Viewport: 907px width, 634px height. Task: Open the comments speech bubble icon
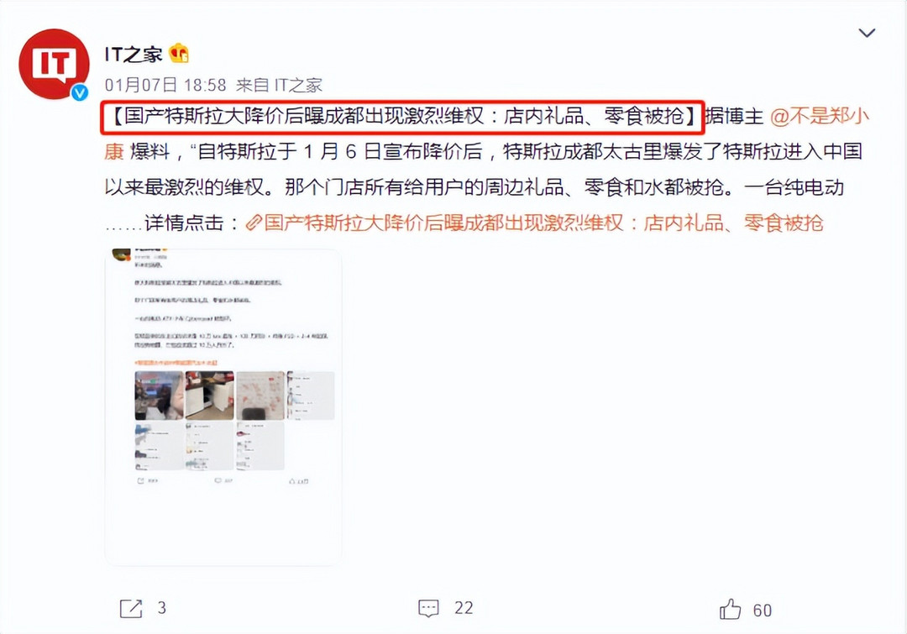point(428,609)
